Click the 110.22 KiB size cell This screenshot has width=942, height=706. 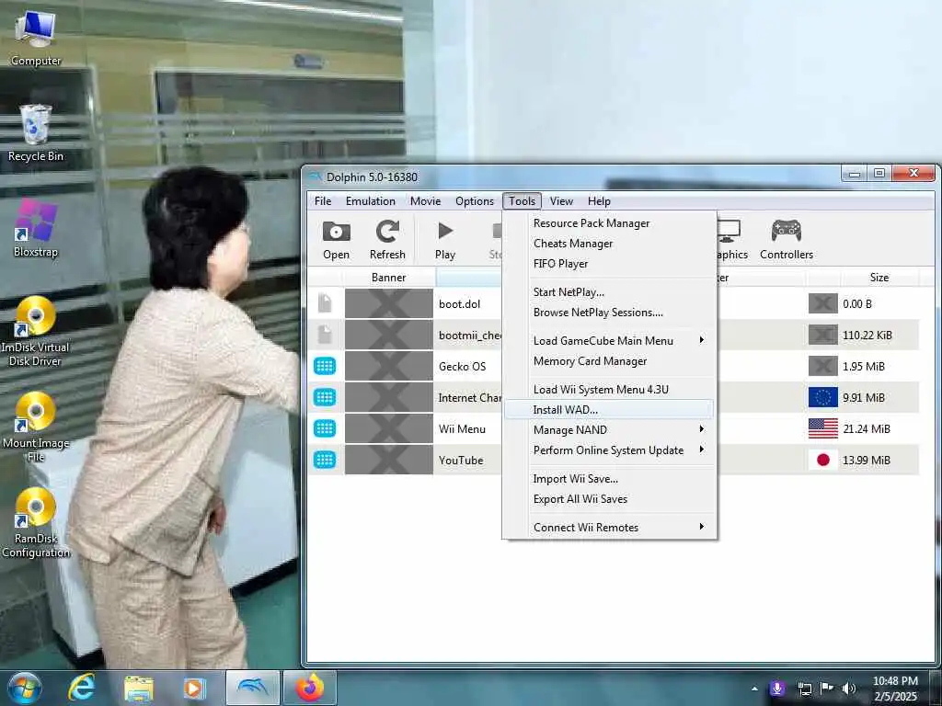867,335
